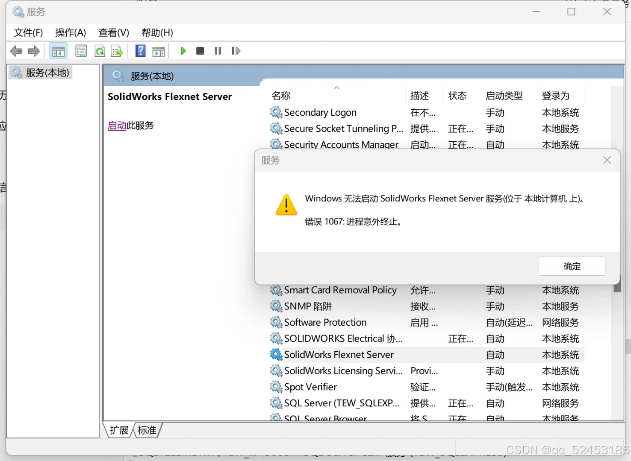
Task: Pause the service with the pause icon
Action: click(218, 51)
